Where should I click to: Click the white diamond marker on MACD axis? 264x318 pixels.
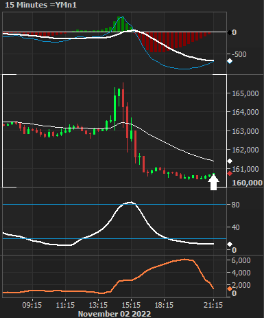(230, 61)
